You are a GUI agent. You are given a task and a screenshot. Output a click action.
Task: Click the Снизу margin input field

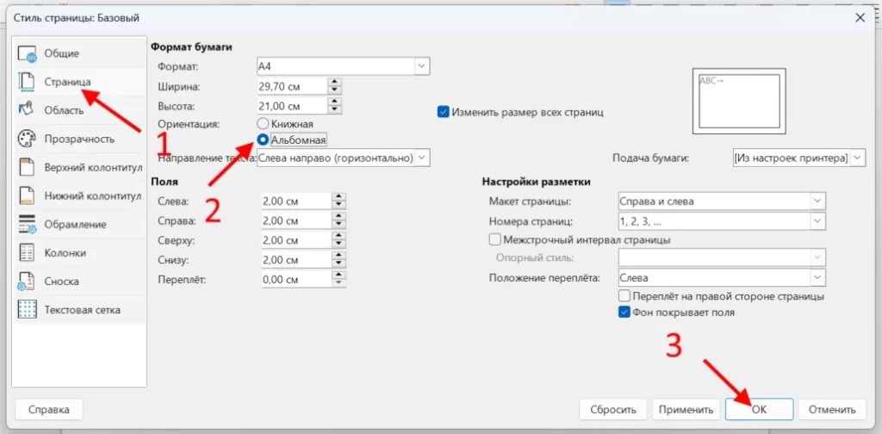click(295, 260)
